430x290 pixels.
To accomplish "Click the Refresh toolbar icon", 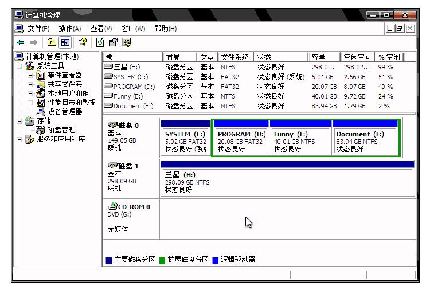I will [100, 42].
